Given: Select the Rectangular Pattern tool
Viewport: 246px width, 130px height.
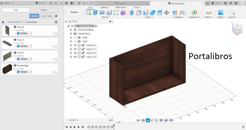Looking at the screenshot, I should click(116, 13).
